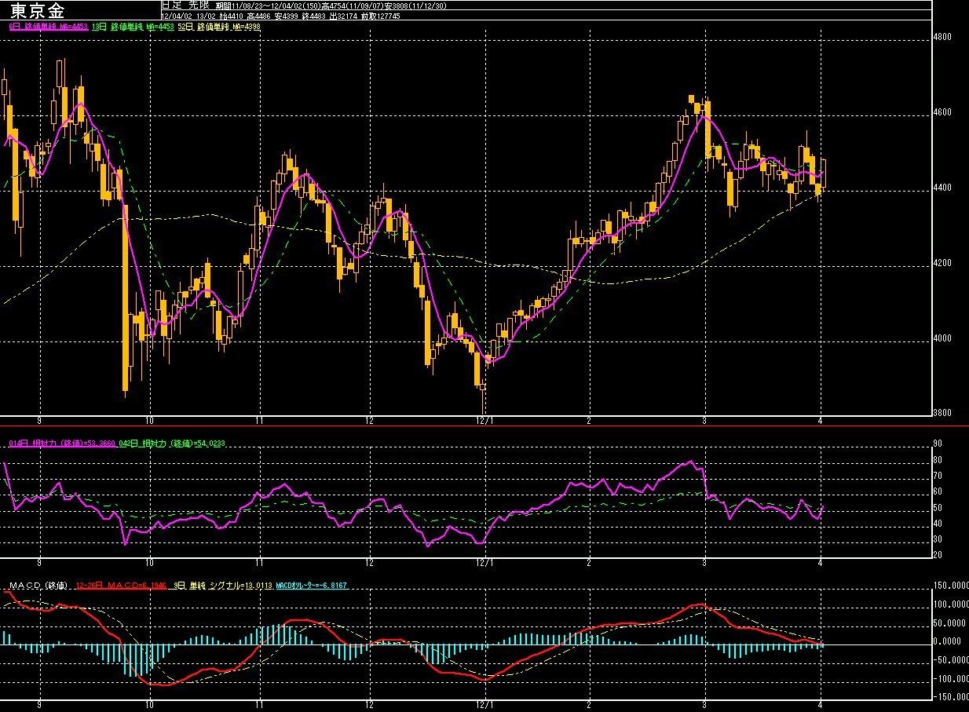Select the 9日 単純 シグナル=13.0113 legend
The width and height of the screenshot is (969, 712).
(221, 586)
